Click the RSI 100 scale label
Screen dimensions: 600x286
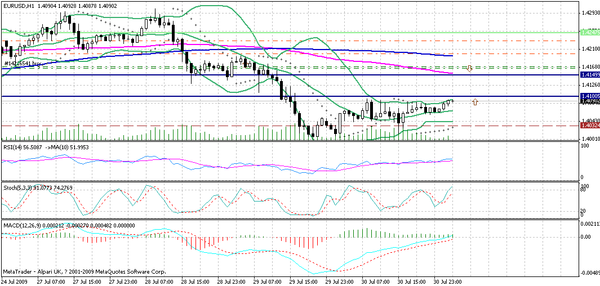point(585,147)
